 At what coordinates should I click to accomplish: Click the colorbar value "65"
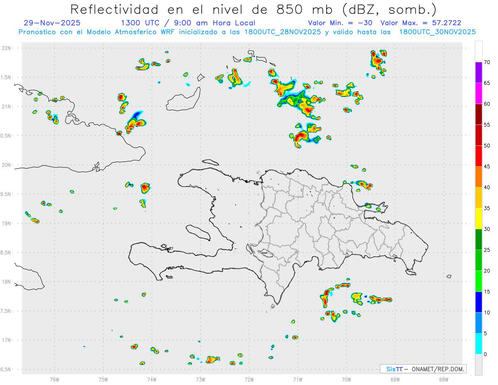point(487,83)
